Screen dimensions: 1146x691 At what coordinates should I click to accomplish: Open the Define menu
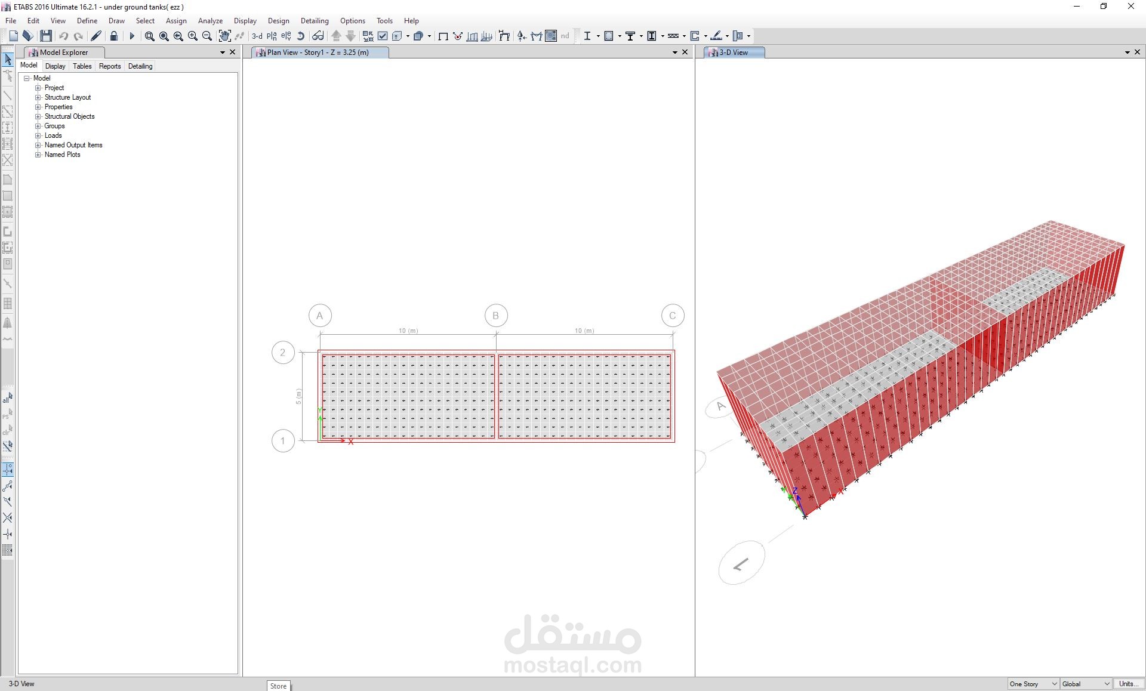click(x=87, y=21)
